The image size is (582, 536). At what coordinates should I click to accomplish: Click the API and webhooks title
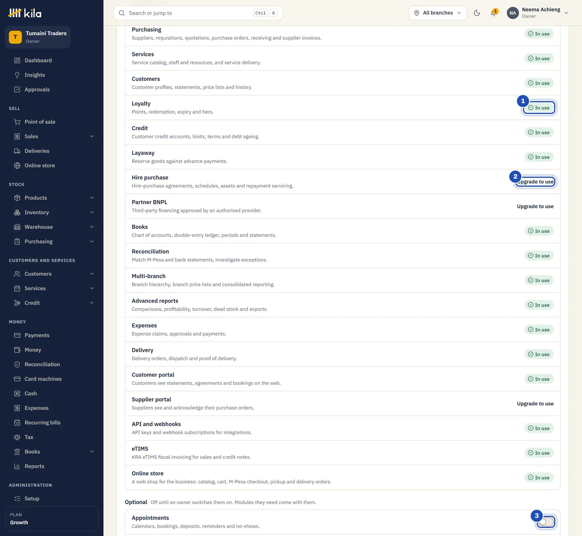point(156,424)
